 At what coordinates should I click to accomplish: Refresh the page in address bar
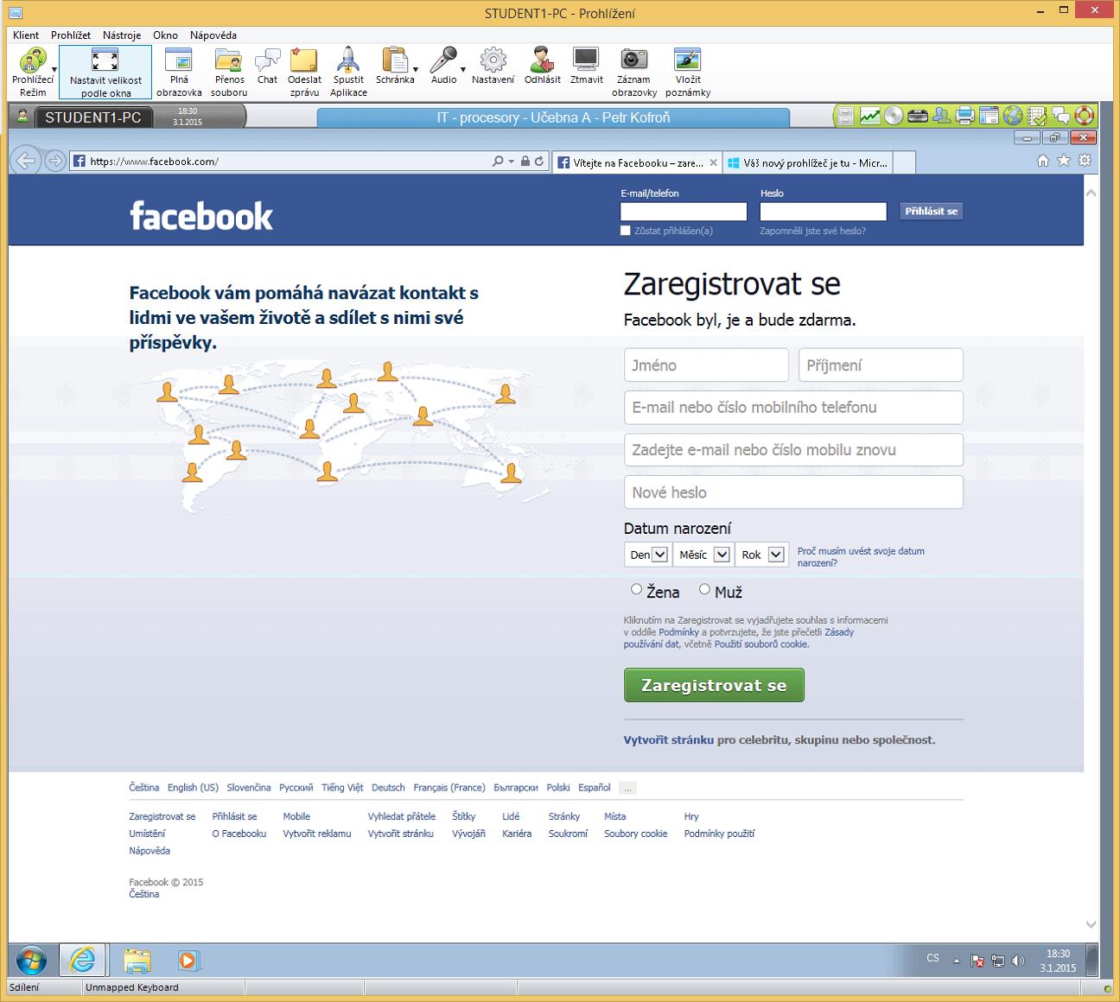539,161
